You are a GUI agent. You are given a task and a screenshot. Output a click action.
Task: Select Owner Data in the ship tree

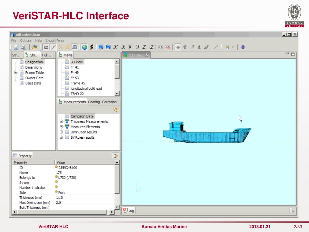[x=34, y=78]
